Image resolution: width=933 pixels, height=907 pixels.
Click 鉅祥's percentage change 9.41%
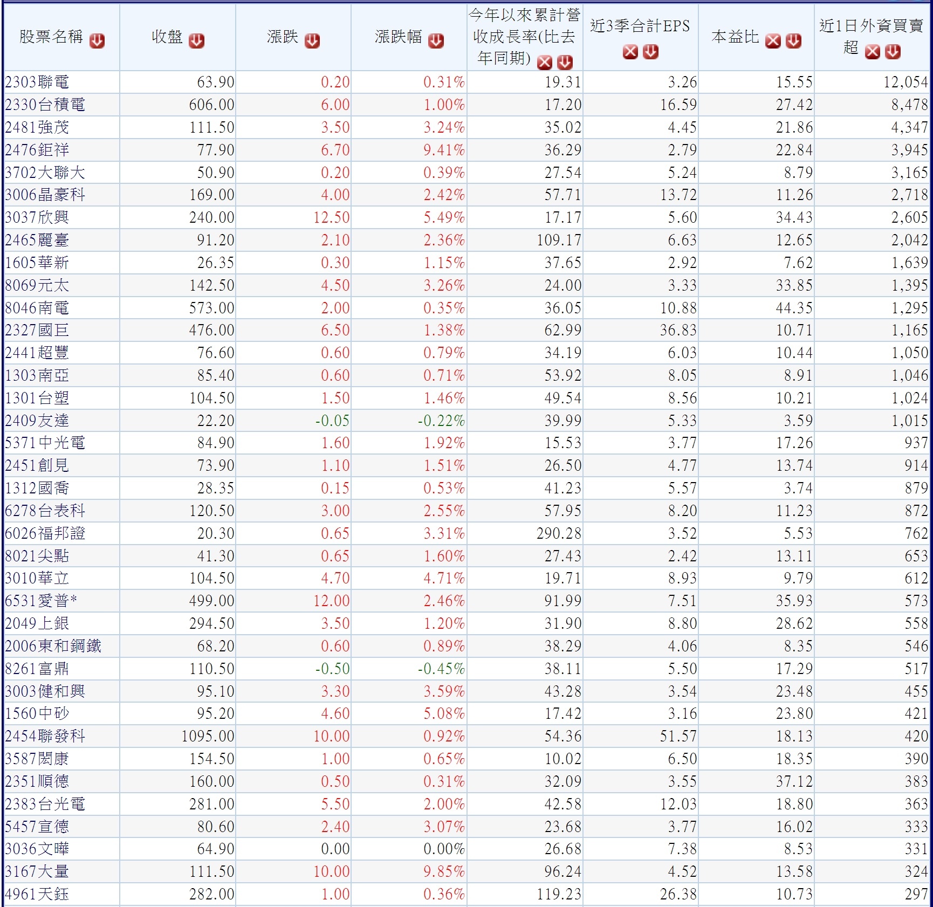point(444,150)
